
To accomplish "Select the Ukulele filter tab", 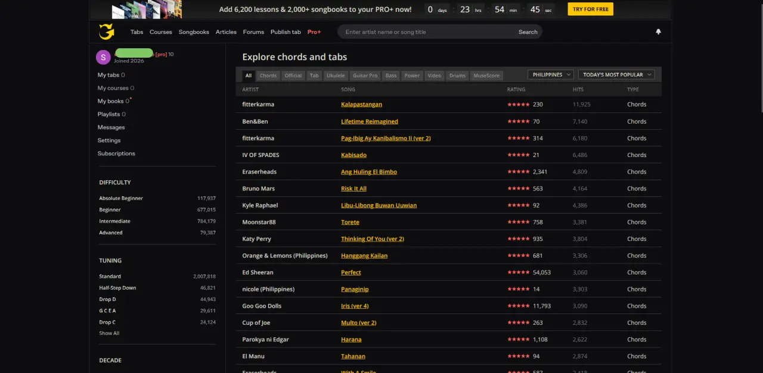I will click(x=336, y=76).
